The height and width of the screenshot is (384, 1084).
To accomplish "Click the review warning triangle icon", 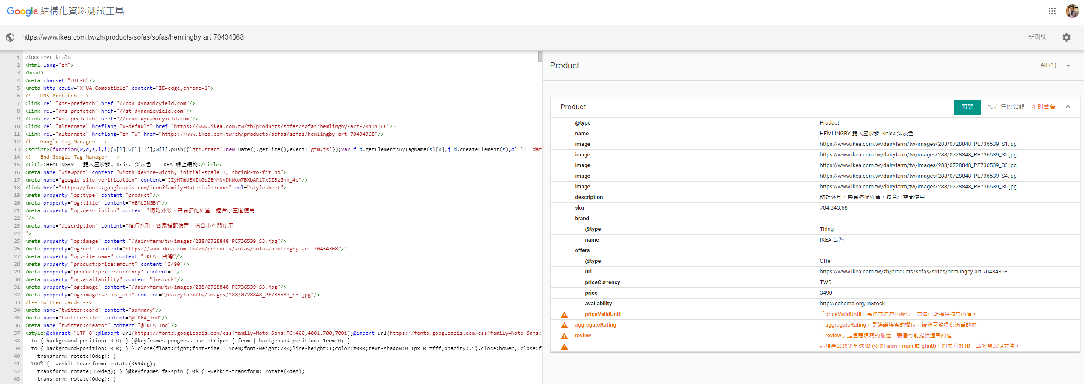I will click(564, 336).
